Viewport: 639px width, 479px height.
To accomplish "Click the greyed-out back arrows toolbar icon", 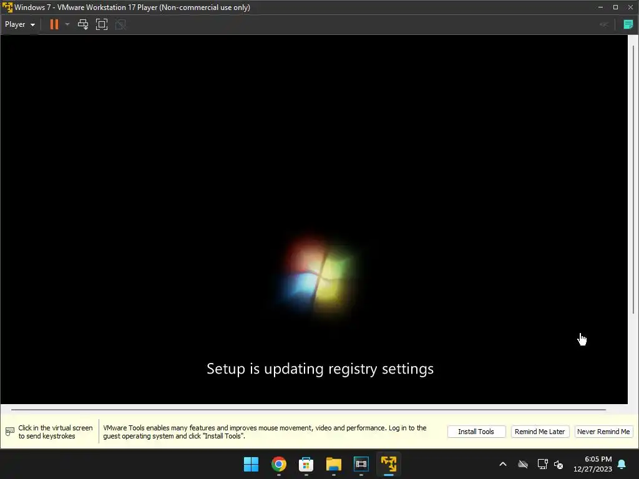I will [604, 24].
